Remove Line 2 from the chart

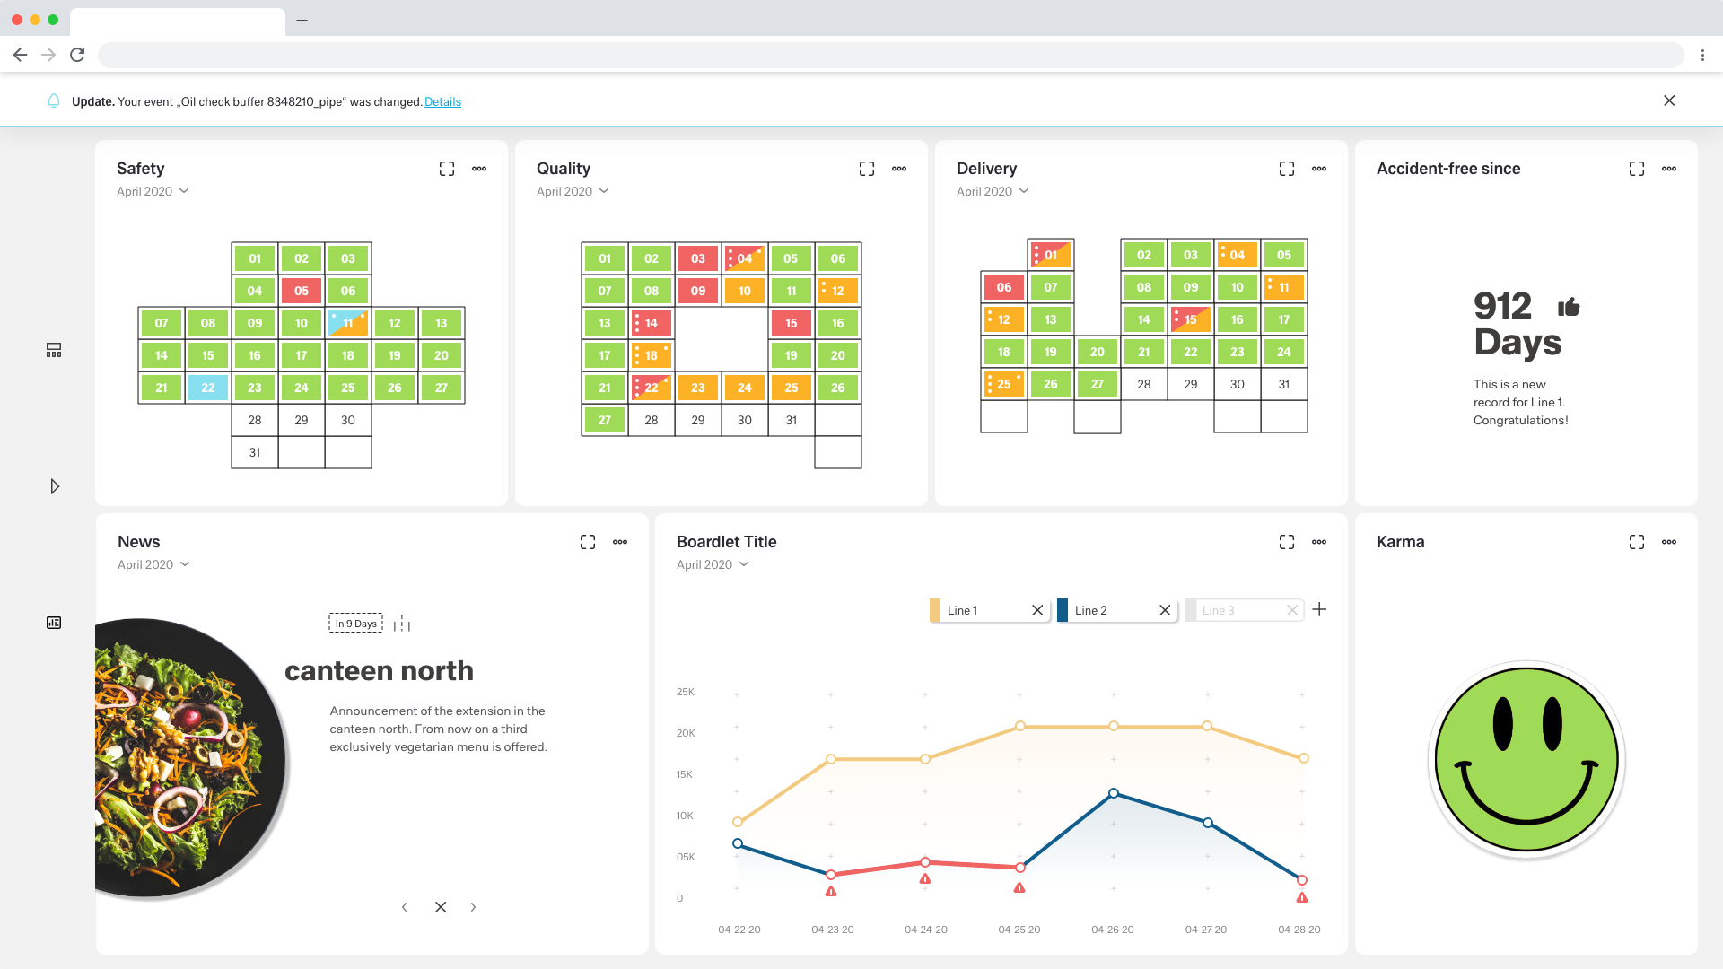click(x=1165, y=610)
